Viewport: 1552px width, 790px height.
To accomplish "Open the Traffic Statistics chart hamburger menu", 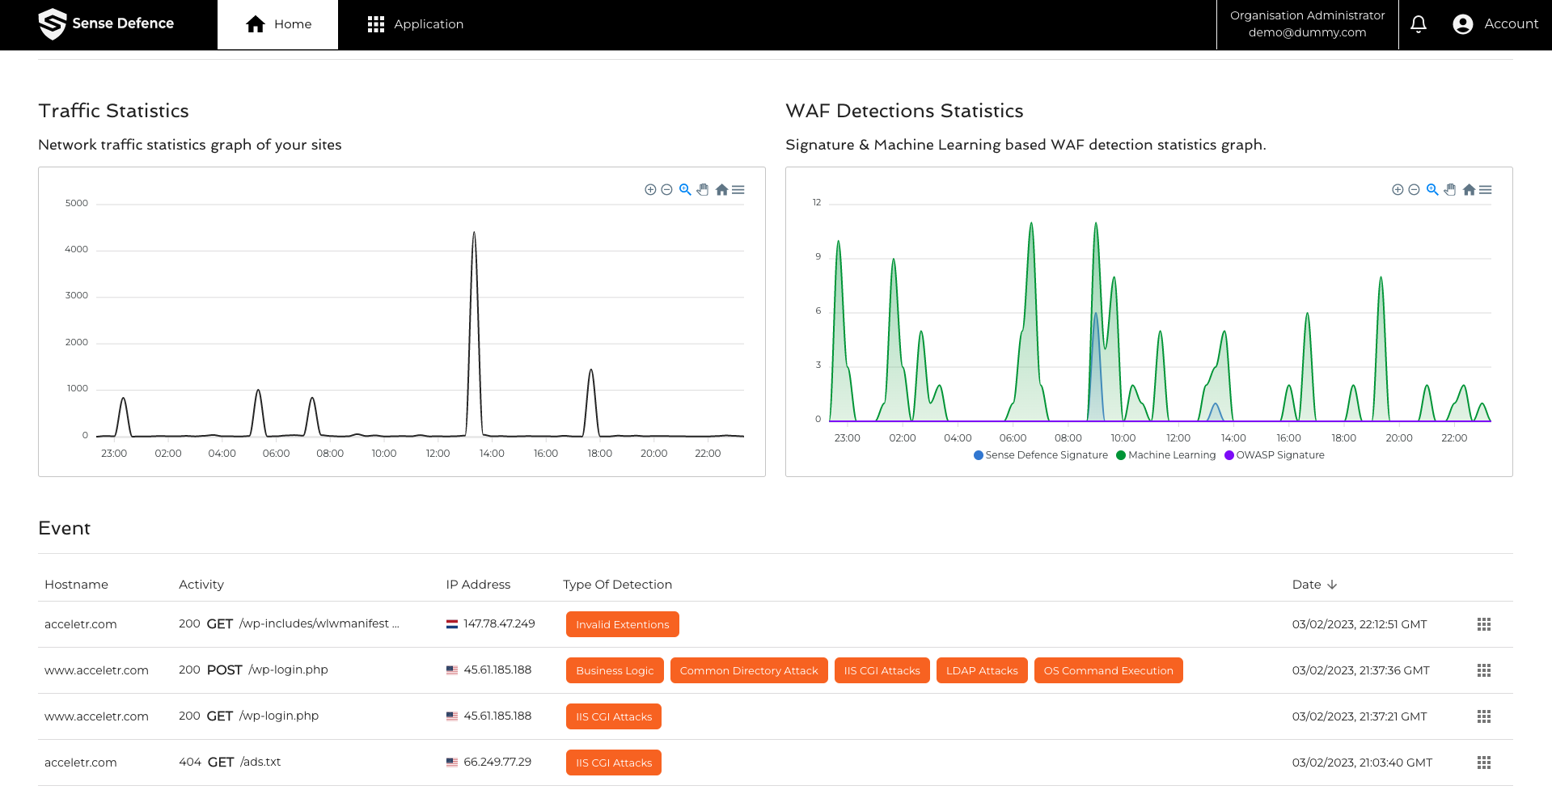I will [x=738, y=190].
